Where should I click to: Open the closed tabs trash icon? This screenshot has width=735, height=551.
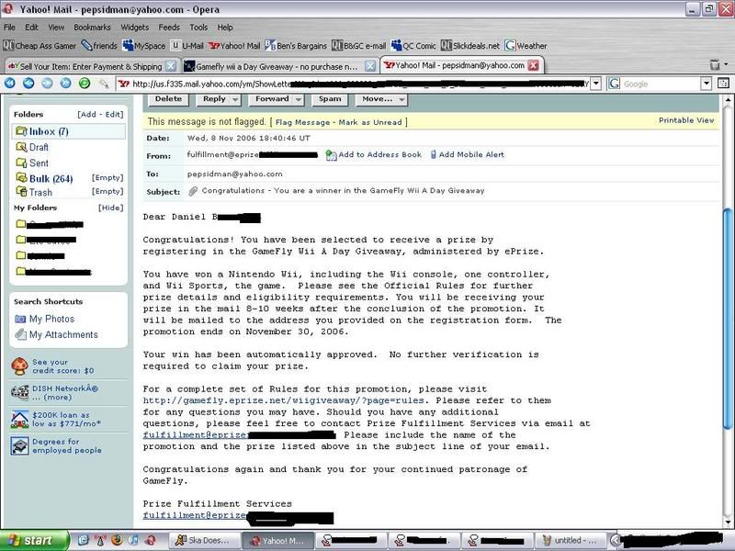click(715, 64)
